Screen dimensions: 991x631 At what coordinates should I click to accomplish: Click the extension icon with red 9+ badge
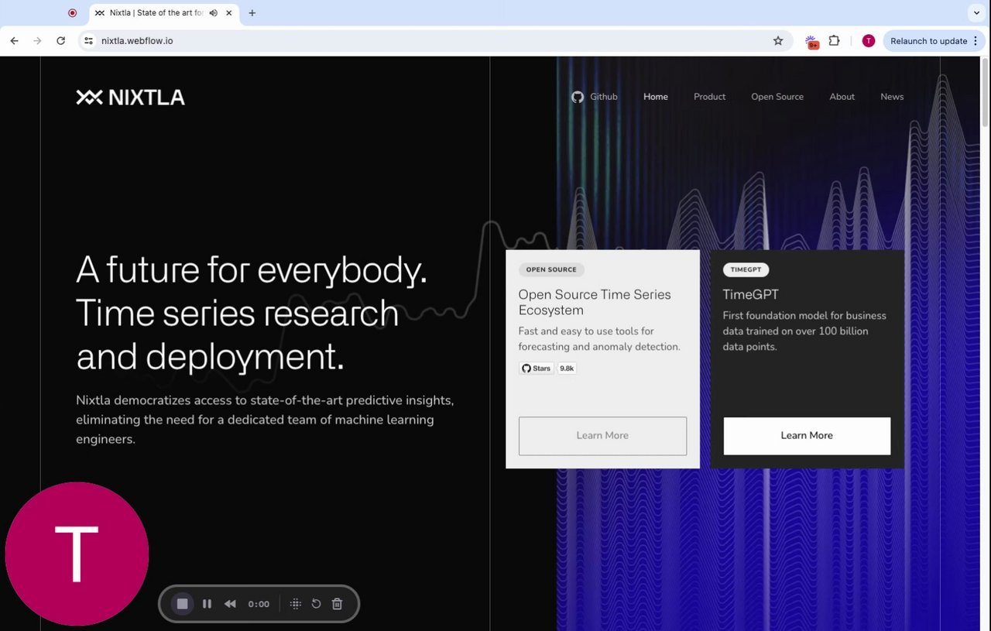[x=811, y=42]
